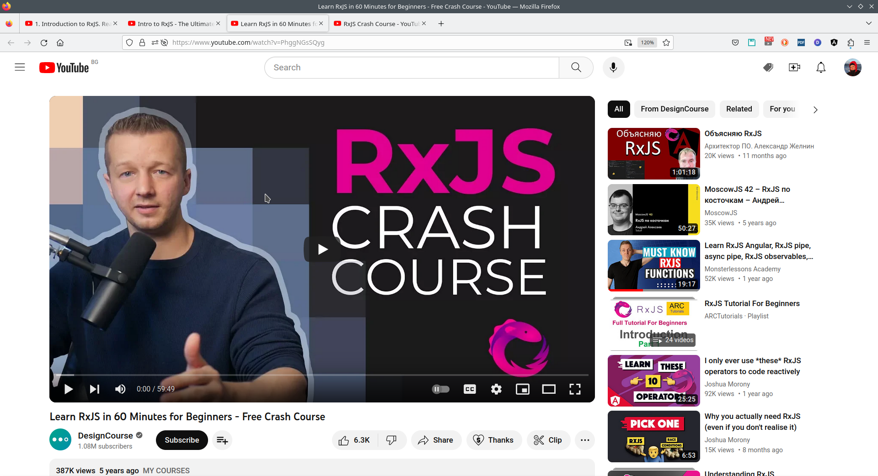Switch to the RxJS Crash Course tab
Viewport: 878px width, 476px height.
point(380,24)
